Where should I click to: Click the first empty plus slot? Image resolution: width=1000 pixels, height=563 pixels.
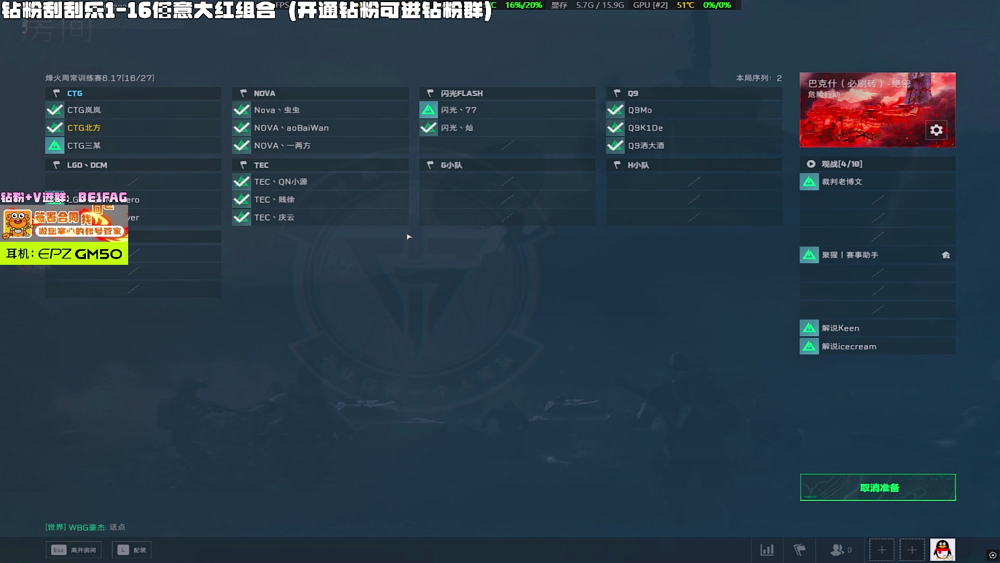882,549
